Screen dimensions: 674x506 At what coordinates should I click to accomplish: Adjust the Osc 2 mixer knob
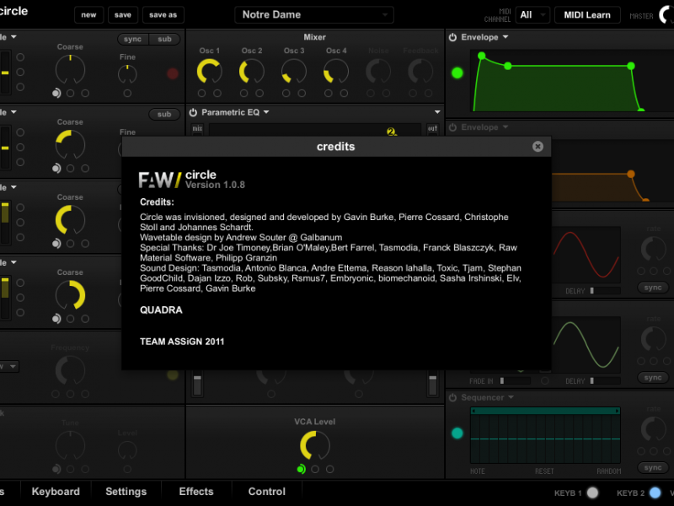coord(251,72)
